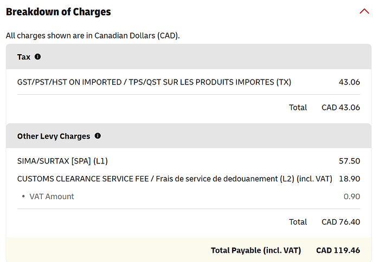Click the CAD 119.46 total payable amount
The width and height of the screenshot is (374, 262).
(x=338, y=250)
